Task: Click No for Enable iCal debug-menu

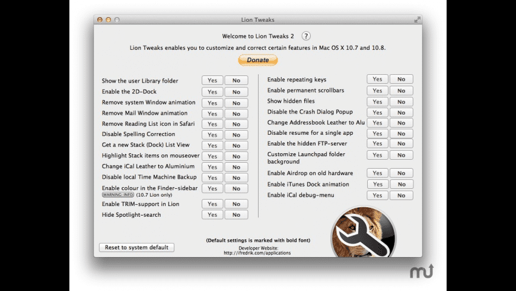Action: pyautogui.click(x=401, y=195)
